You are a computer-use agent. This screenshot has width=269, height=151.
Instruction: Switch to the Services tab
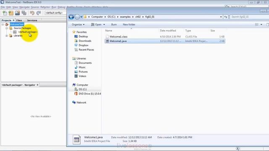[32, 20]
